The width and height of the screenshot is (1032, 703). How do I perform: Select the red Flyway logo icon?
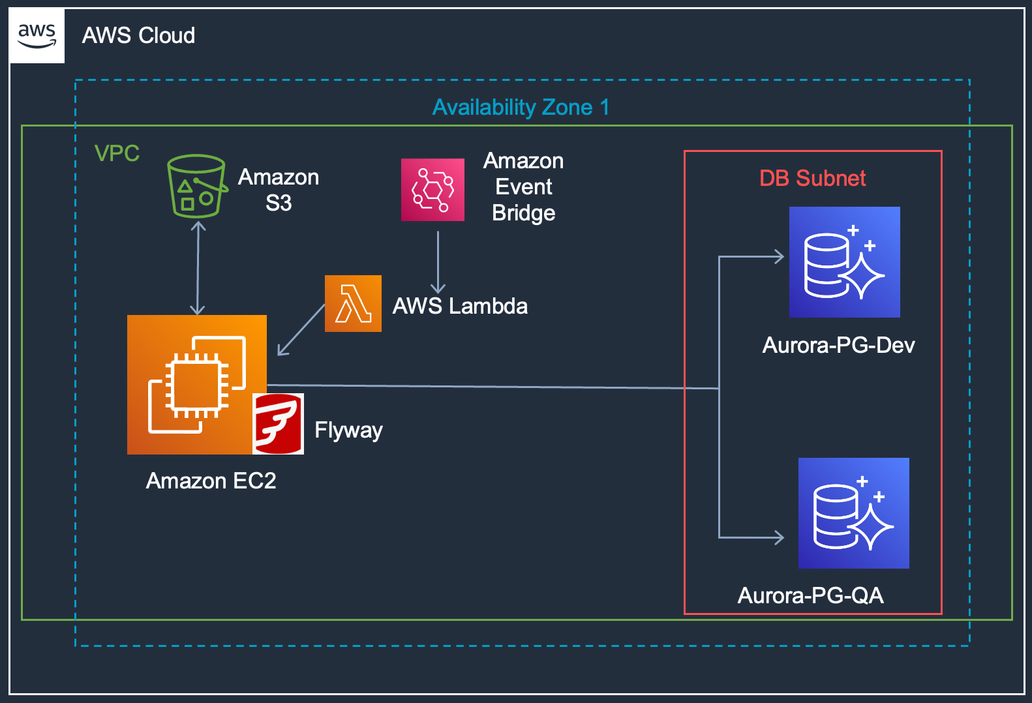pos(278,424)
